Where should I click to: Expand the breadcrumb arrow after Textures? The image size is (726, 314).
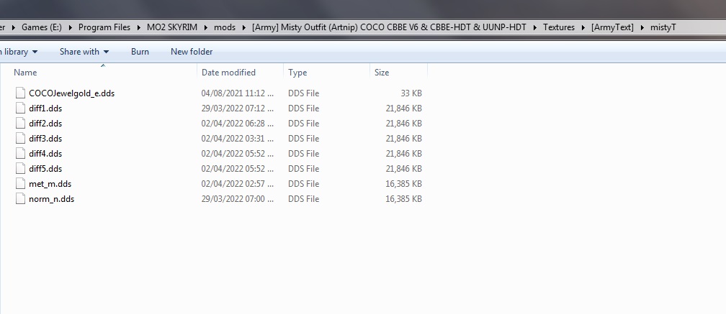[x=583, y=27]
